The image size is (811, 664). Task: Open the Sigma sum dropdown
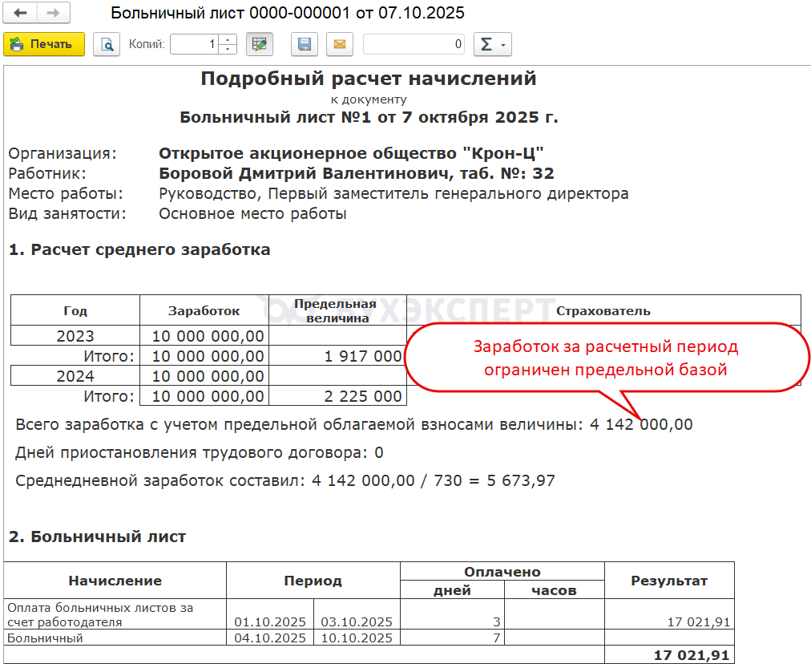coord(492,45)
